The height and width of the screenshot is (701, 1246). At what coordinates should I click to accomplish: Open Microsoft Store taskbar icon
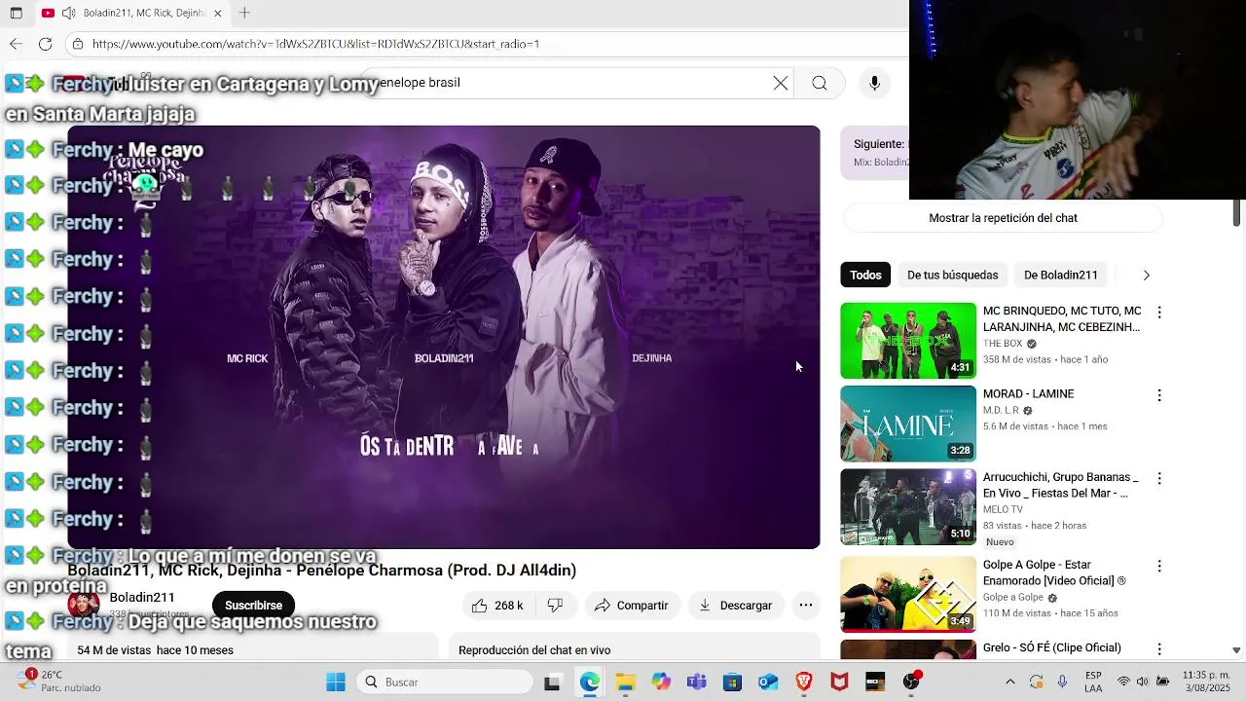click(x=732, y=683)
